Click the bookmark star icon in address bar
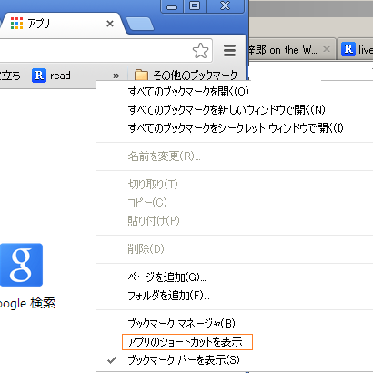 [200, 51]
